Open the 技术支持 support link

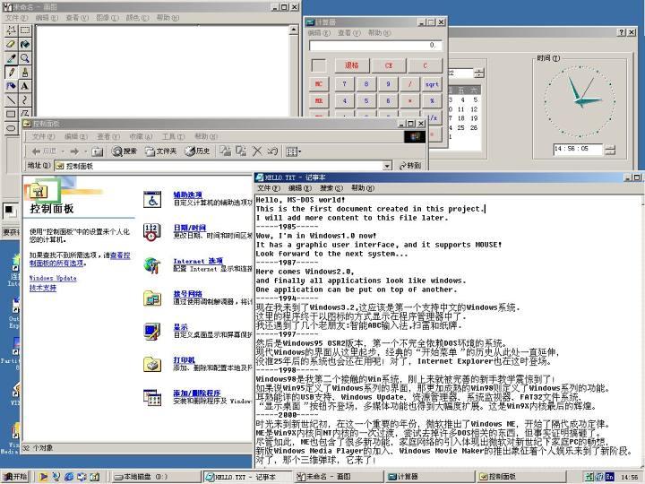pos(43,288)
